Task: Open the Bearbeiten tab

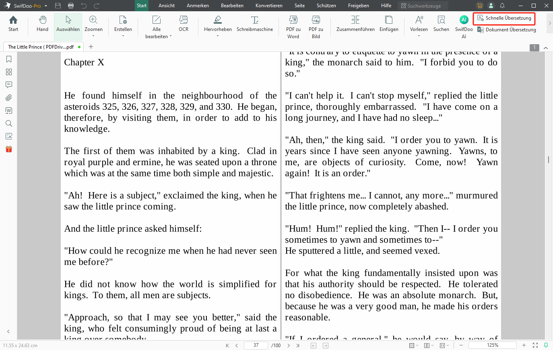Action: 232,6
